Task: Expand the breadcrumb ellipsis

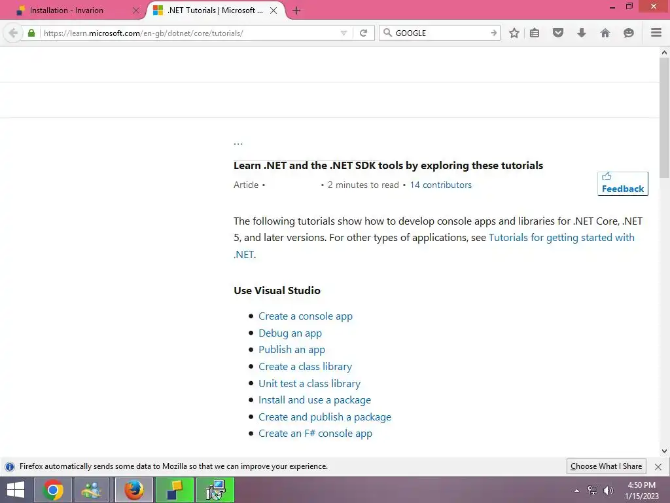Action: click(x=238, y=143)
